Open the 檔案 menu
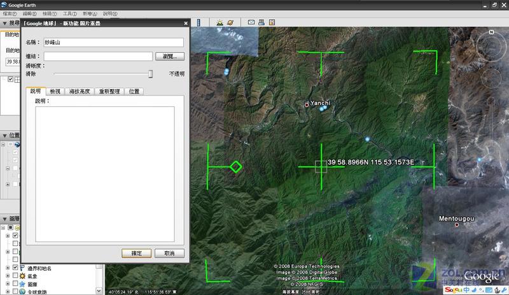This screenshot has width=509, height=295. [x=10, y=13]
